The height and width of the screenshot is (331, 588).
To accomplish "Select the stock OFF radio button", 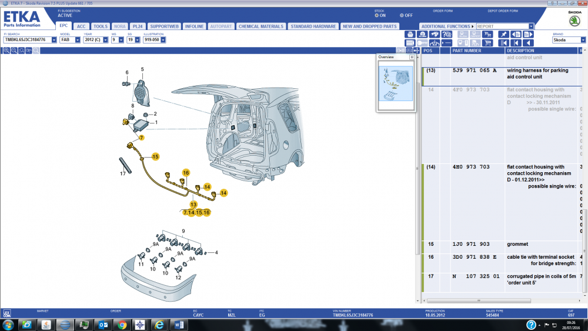I will click(x=402, y=15).
